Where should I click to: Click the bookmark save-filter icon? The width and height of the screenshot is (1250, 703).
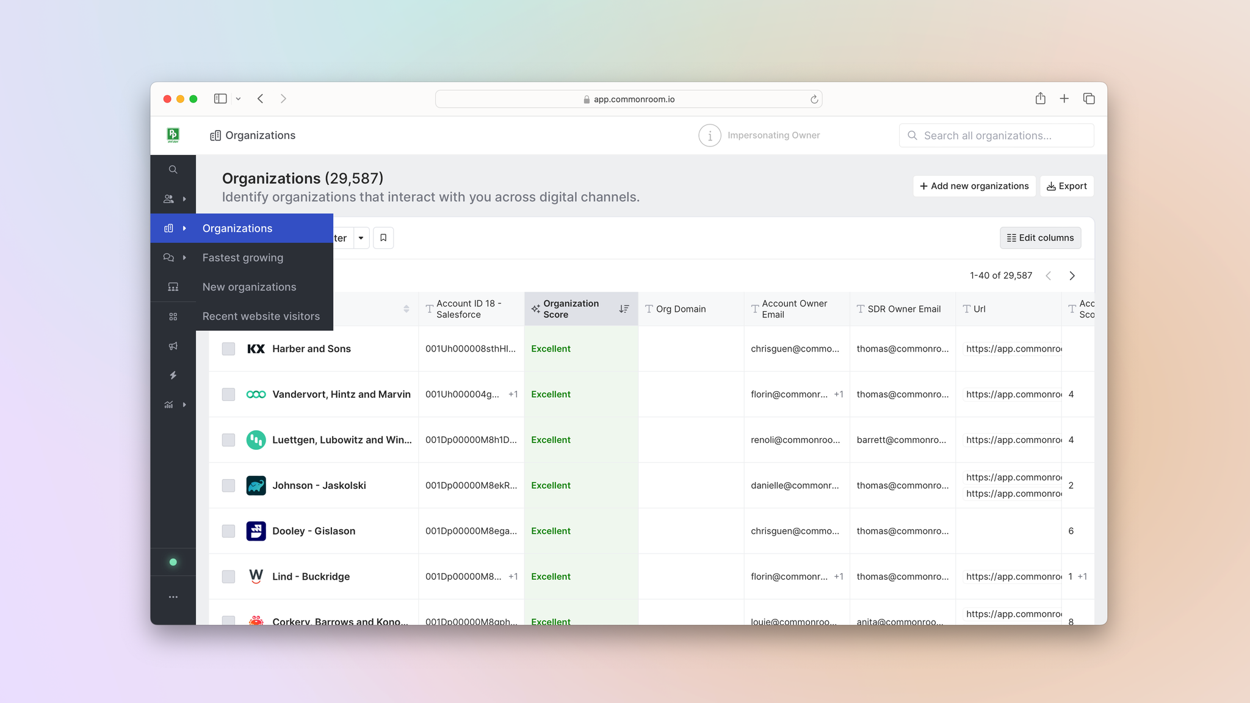(x=383, y=237)
